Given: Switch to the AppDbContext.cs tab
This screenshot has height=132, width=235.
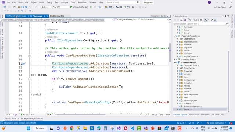Looking at the screenshot, I should 57,16.
